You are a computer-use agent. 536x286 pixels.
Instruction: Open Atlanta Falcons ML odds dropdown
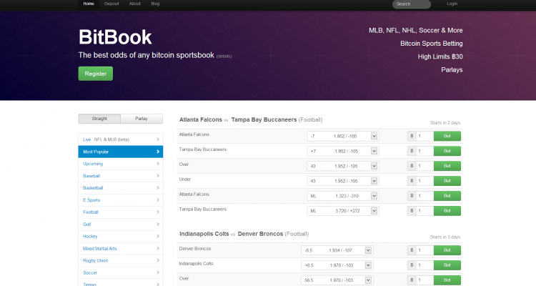point(343,196)
